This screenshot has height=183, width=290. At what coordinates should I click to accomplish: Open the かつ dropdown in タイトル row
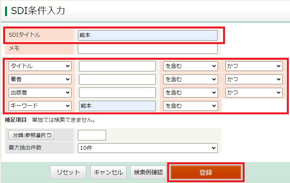click(254, 66)
